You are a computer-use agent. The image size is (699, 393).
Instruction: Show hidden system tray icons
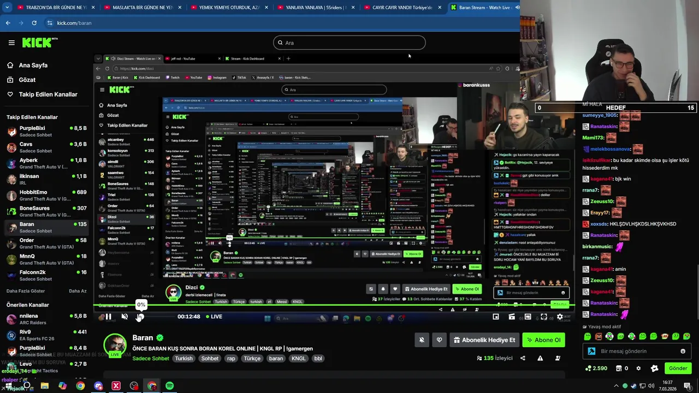coord(617,386)
